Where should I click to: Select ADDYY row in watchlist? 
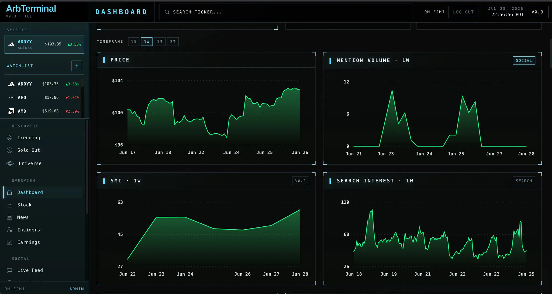[x=43, y=84]
